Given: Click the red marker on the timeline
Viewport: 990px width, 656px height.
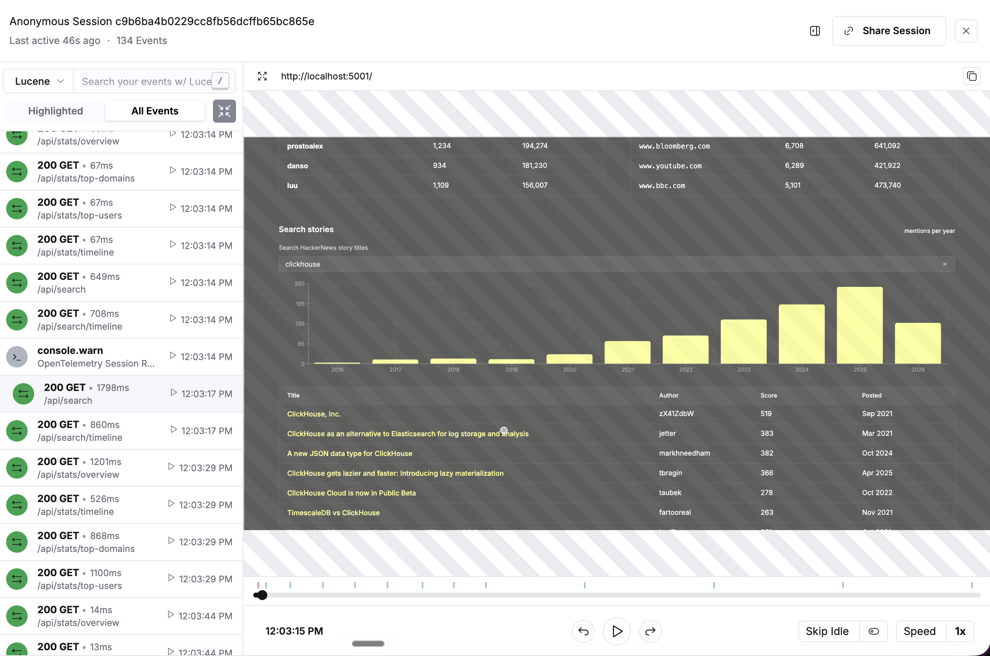Looking at the screenshot, I should pos(258,585).
